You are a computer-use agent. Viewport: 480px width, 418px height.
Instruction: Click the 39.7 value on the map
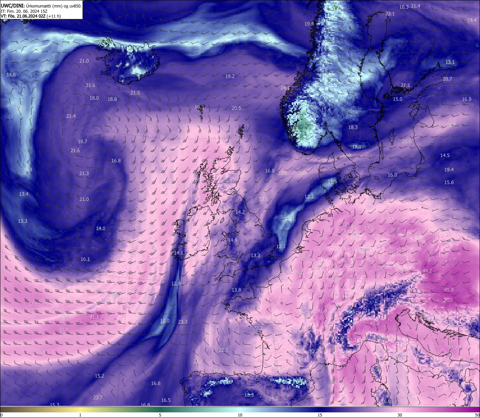tap(395, 229)
